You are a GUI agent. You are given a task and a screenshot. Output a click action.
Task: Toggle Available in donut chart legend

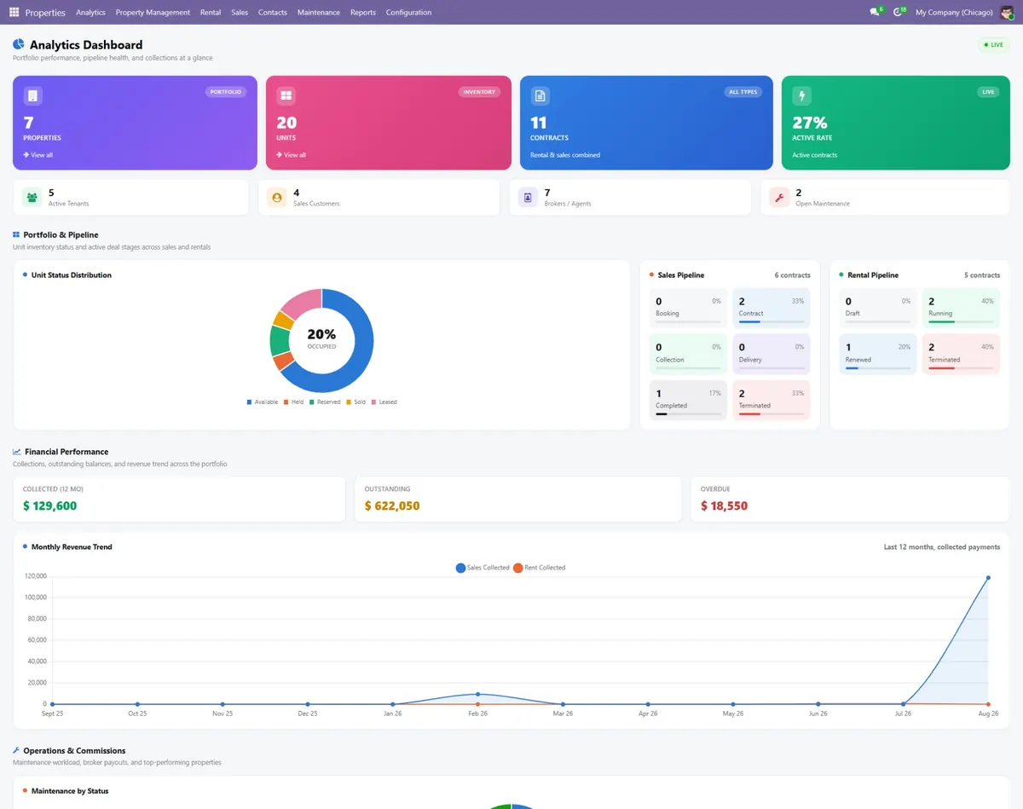[x=263, y=402]
